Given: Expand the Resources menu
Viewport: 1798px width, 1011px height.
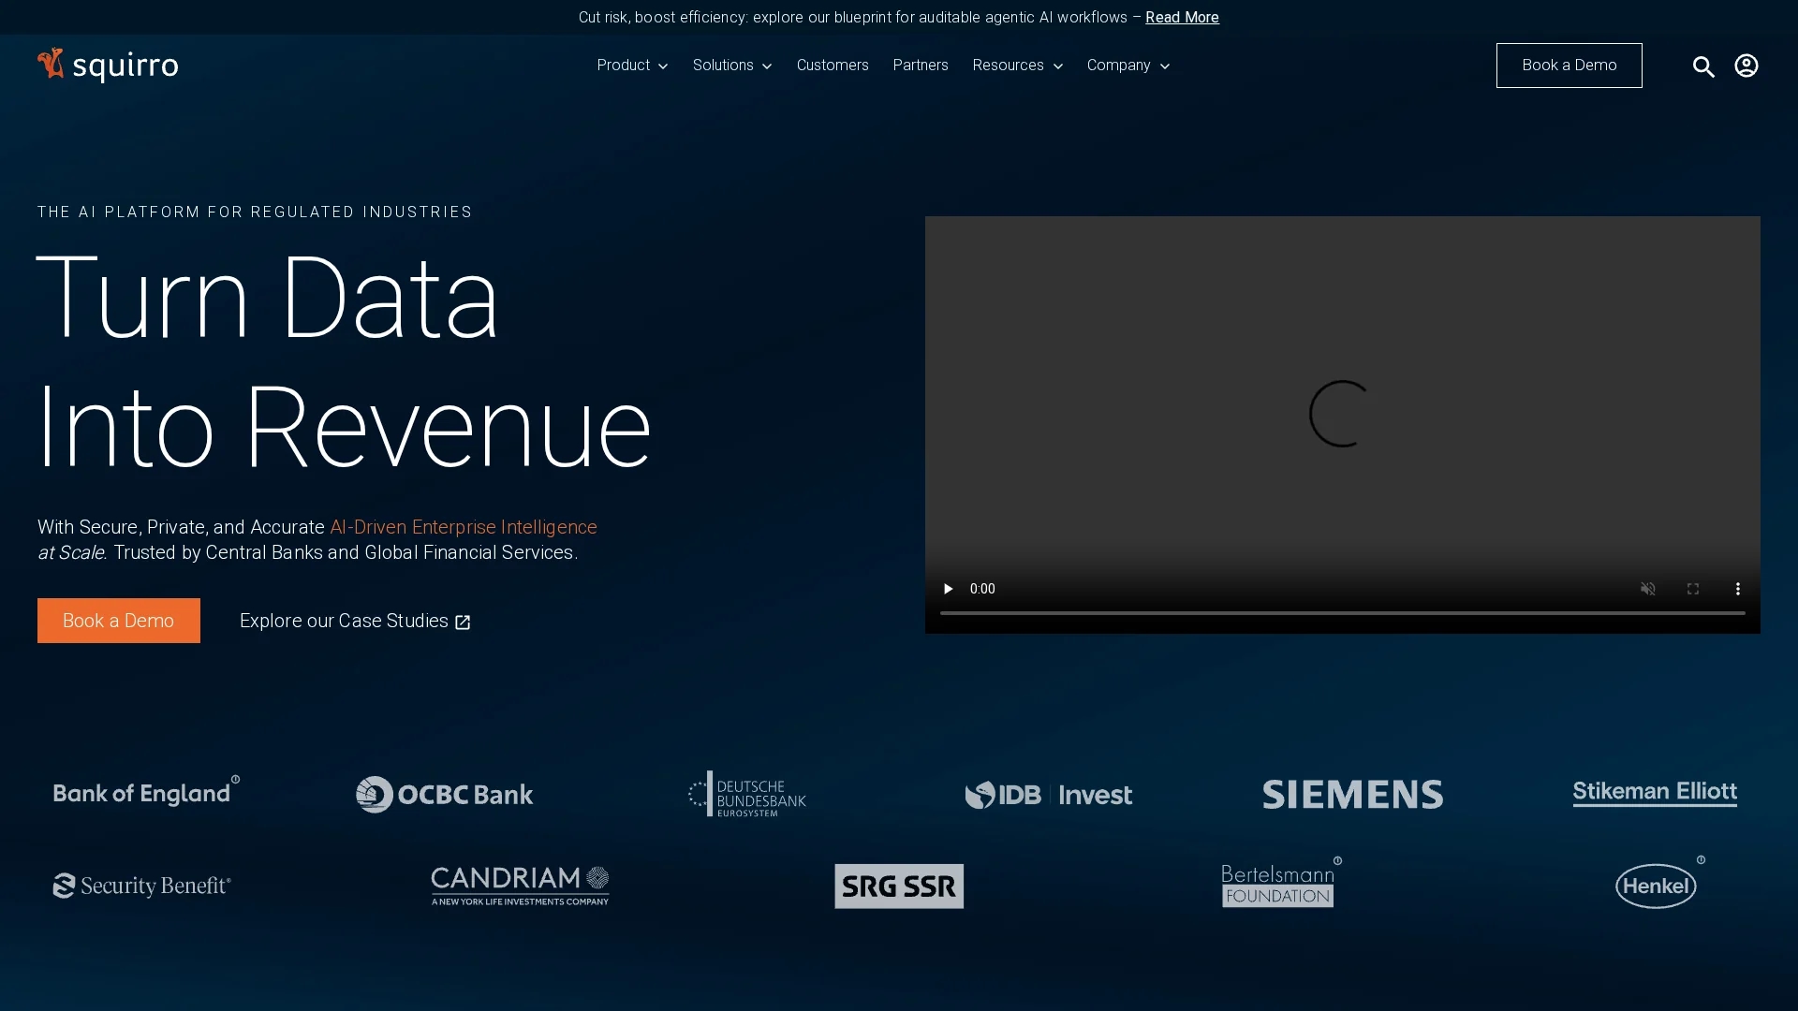Looking at the screenshot, I should tap(1017, 66).
